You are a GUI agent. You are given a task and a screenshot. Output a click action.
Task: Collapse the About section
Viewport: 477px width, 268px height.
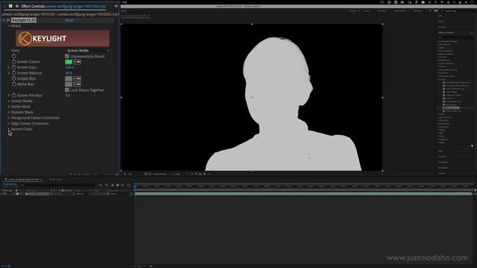[9, 26]
